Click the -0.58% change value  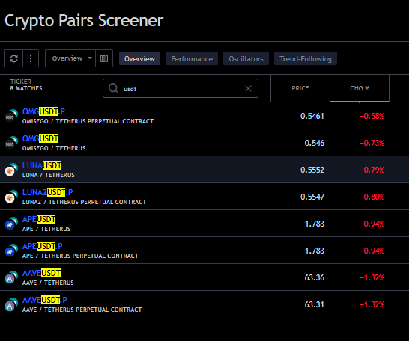372,116
